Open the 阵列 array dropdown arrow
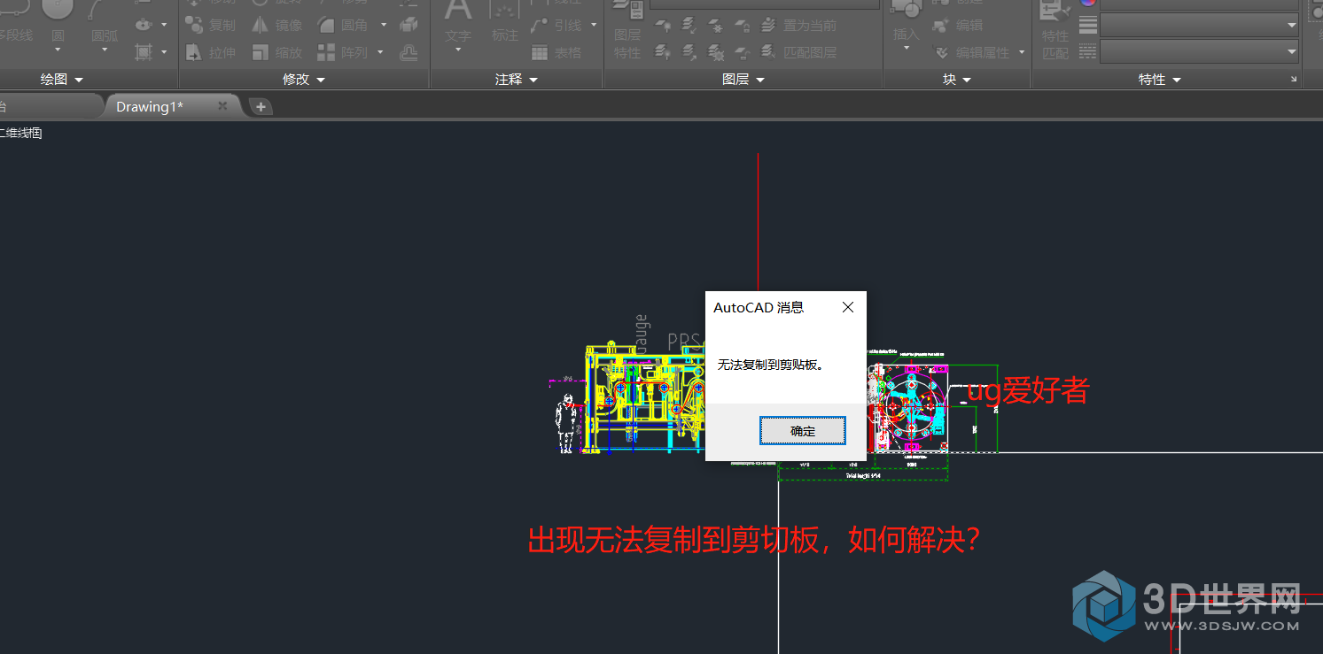Screen dimensions: 1323x654 381,53
